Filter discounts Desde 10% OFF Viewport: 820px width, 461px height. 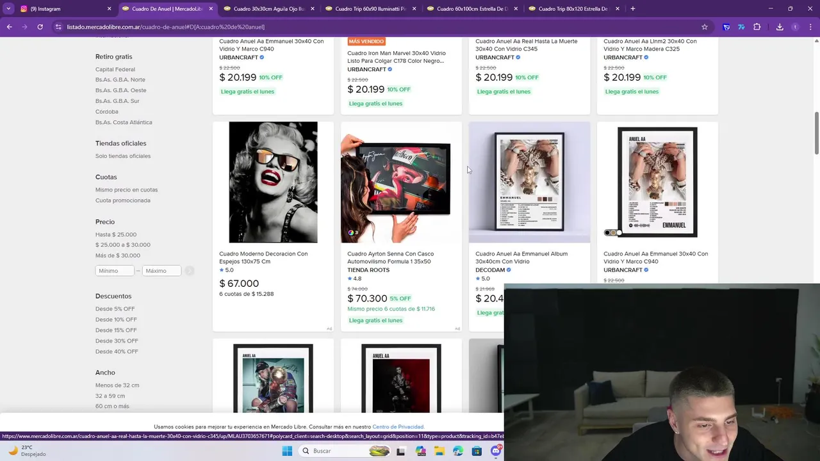click(116, 319)
